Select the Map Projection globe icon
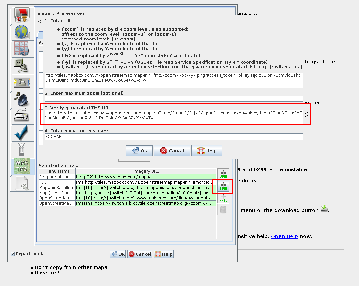The image size is (359, 286). click(x=22, y=32)
